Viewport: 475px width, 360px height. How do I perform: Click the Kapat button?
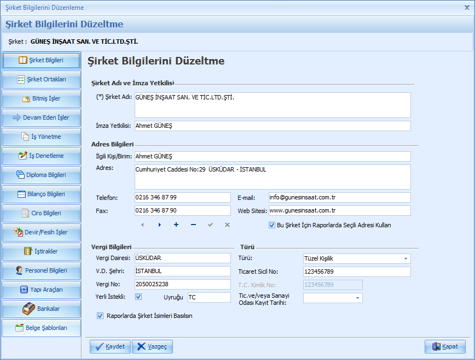[445, 346]
